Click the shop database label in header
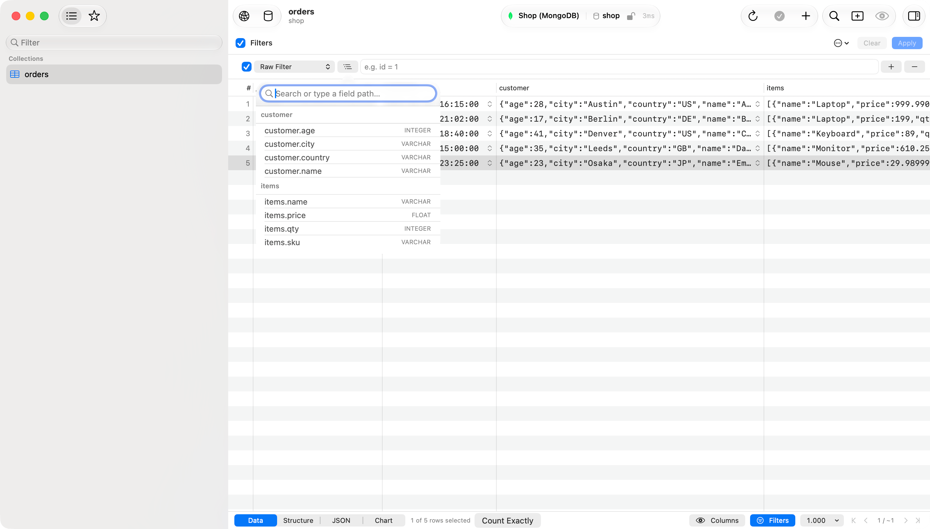This screenshot has height=529, width=930. click(x=611, y=16)
